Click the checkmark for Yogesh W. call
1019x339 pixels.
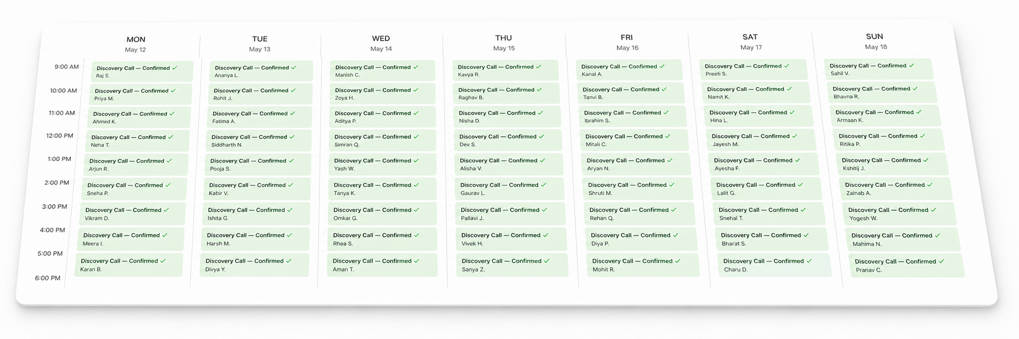pyautogui.click(x=933, y=210)
